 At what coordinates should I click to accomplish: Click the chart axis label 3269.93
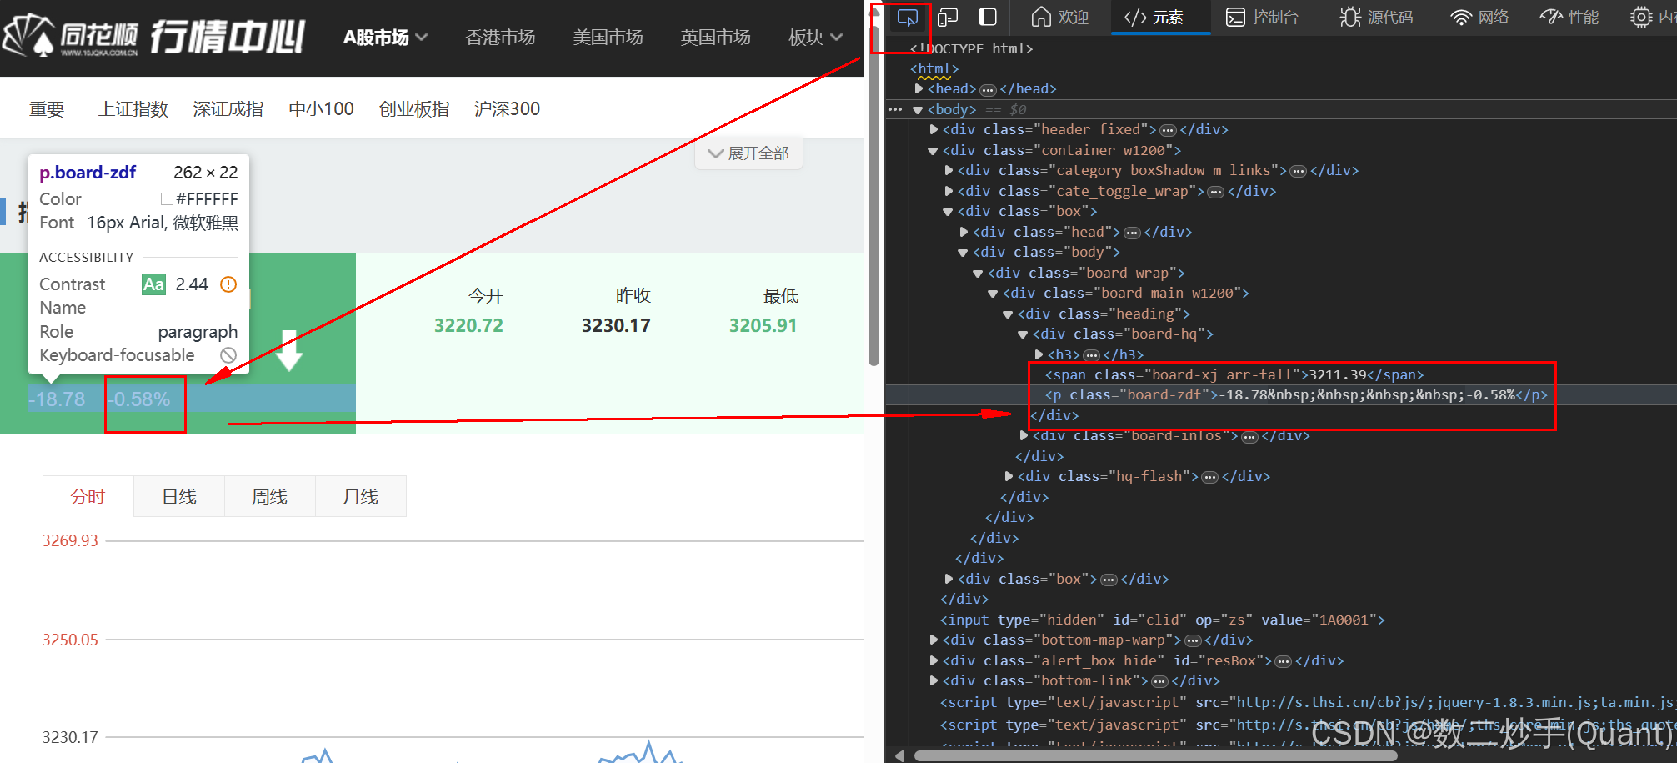pyautogui.click(x=70, y=540)
